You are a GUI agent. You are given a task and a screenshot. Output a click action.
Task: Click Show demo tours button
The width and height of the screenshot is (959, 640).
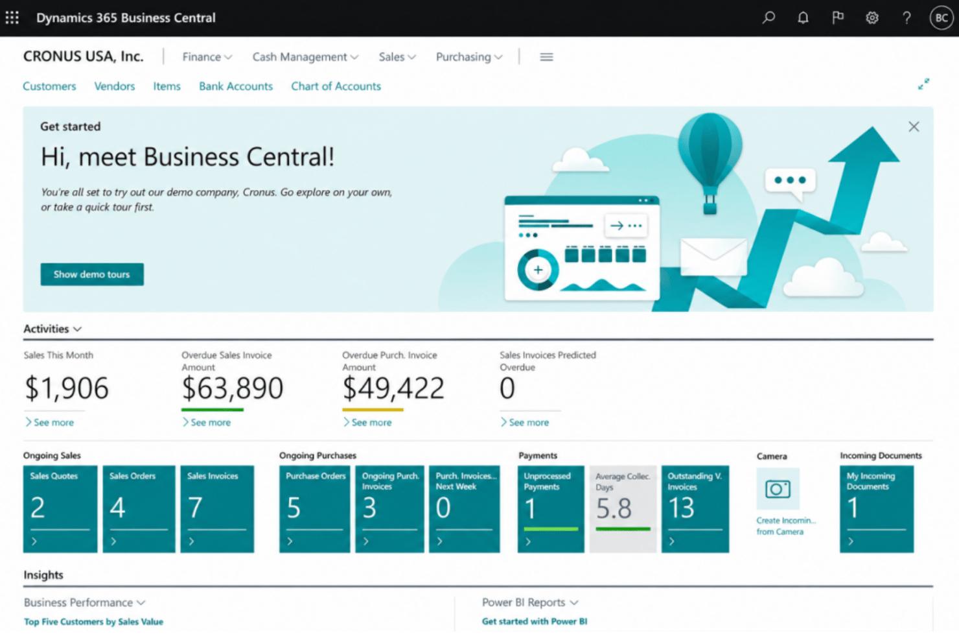click(x=92, y=274)
